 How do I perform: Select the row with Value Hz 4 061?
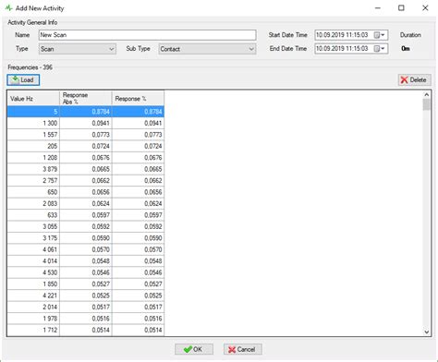coord(86,249)
